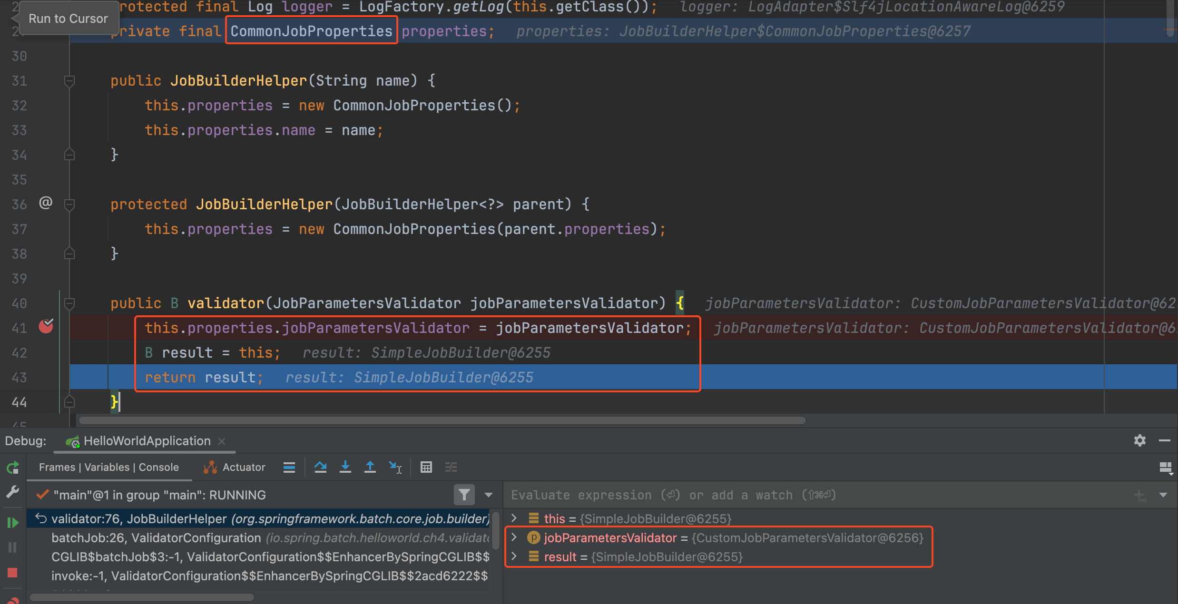Viewport: 1178px width, 604px height.
Task: Switch to the Actuator tab
Action: [235, 468]
